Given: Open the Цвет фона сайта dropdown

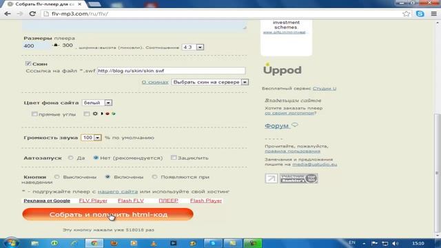Looking at the screenshot, I should 97,103.
